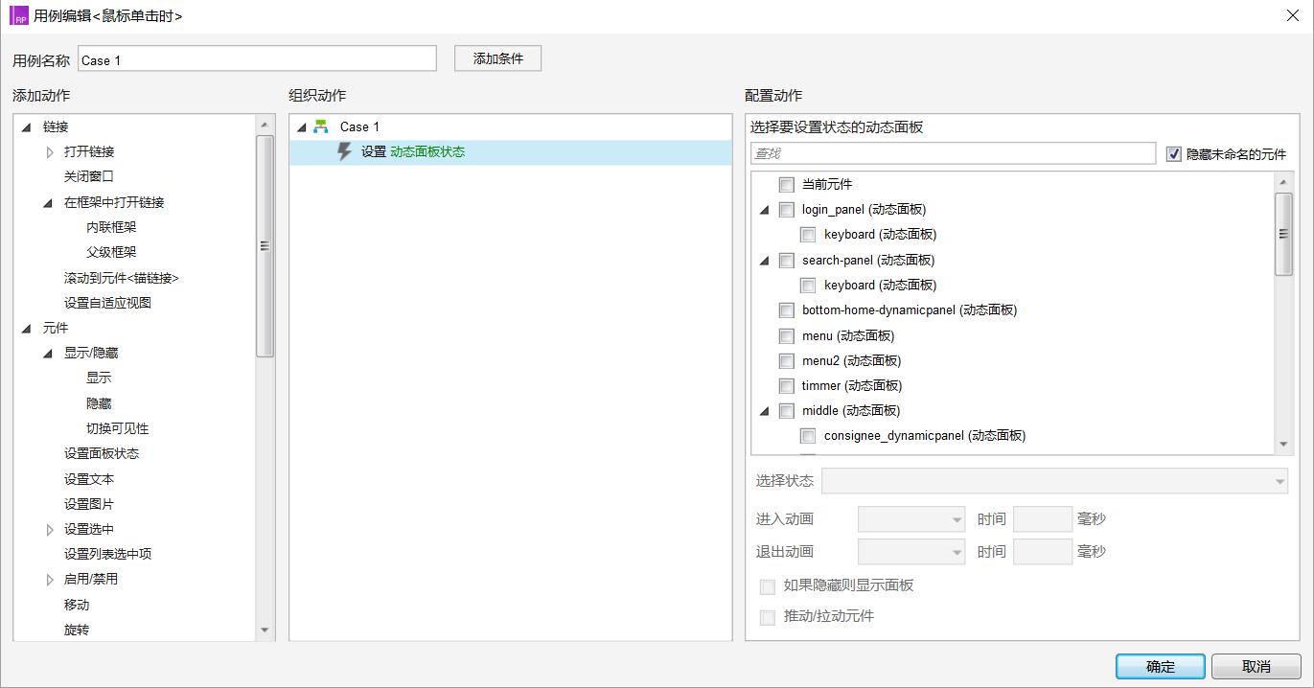Viewport: 1314px width, 688px height.
Task: Collapse the login_panel tree node
Action: [765, 209]
